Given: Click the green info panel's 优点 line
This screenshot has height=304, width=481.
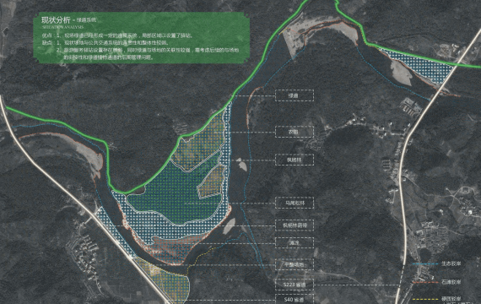Looking at the screenshot, I should (117, 35).
